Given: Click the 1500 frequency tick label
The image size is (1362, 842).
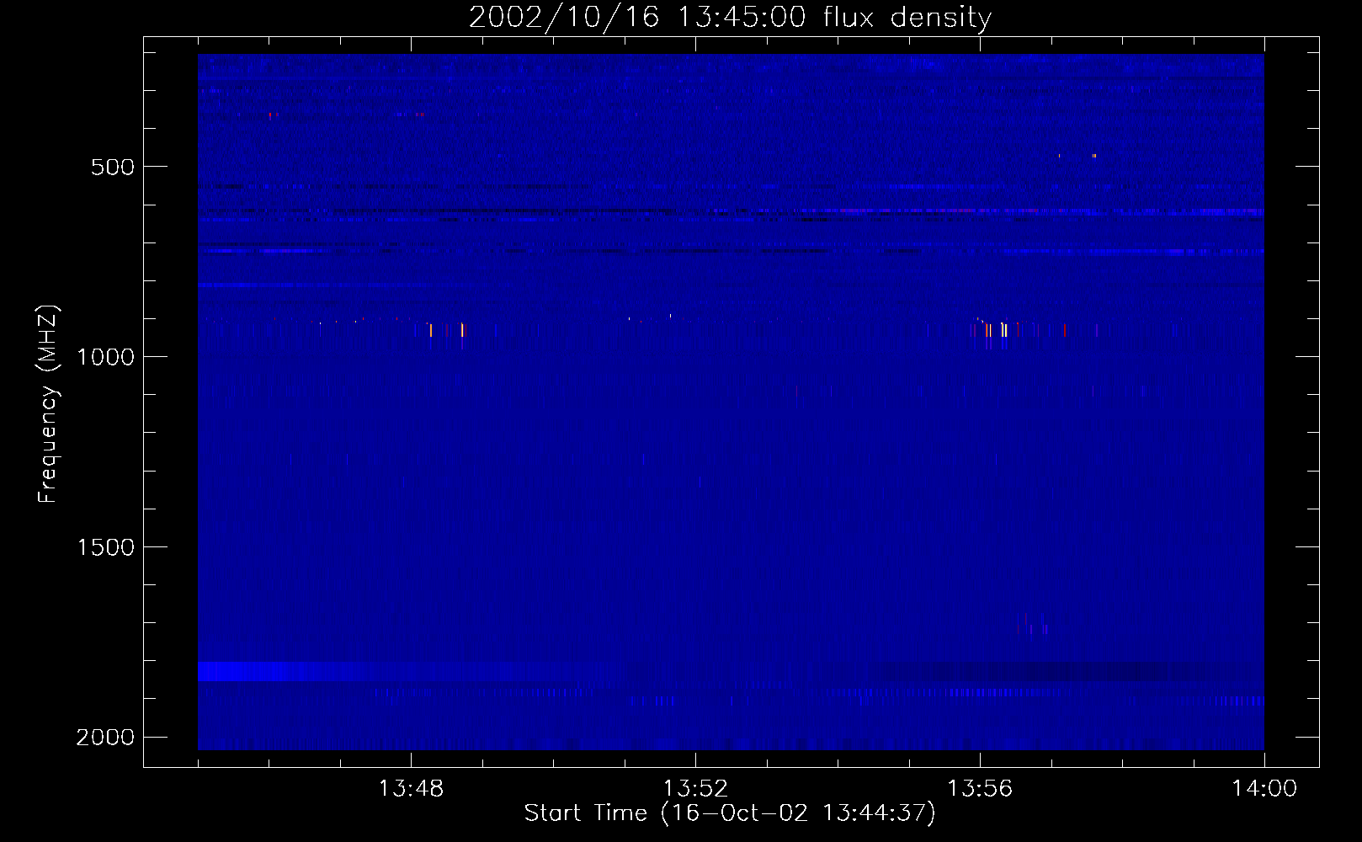Looking at the screenshot, I should pos(105,547).
